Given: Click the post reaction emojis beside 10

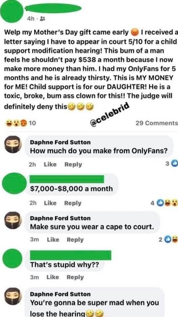Looking at the screenshot, I should tap(16, 122).
